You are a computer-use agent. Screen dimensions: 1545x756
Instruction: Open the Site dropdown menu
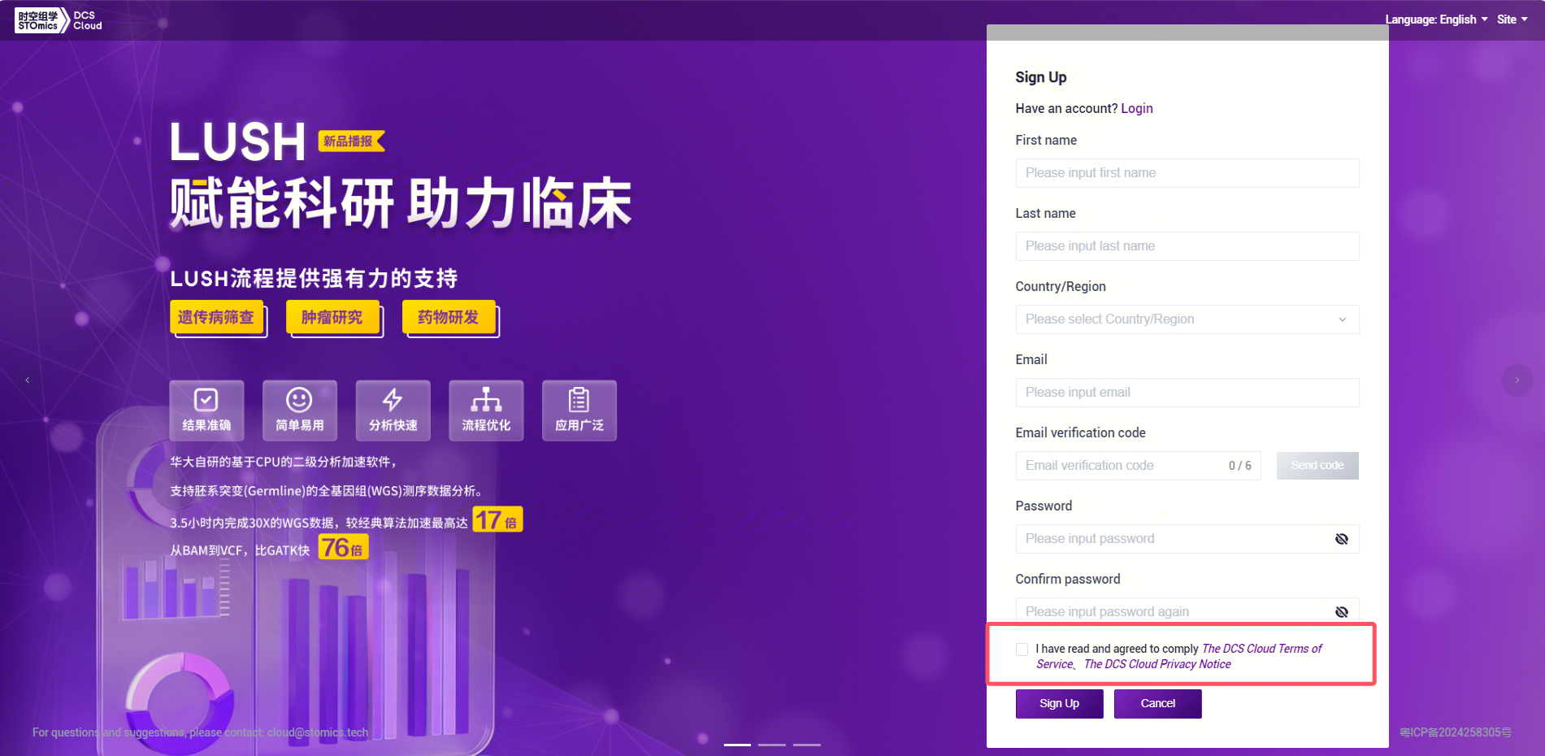tap(1512, 20)
